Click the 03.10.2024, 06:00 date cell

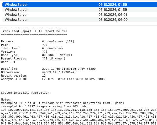click(x=113, y=20)
